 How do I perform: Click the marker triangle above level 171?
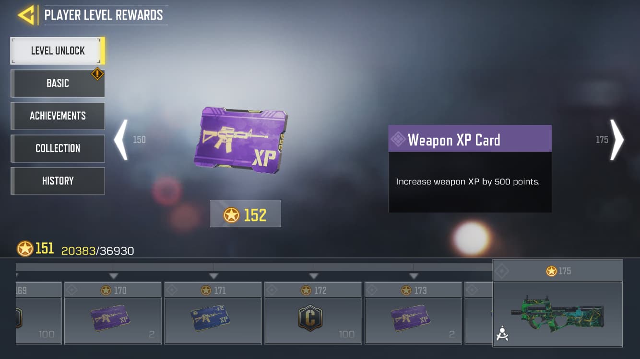click(213, 276)
